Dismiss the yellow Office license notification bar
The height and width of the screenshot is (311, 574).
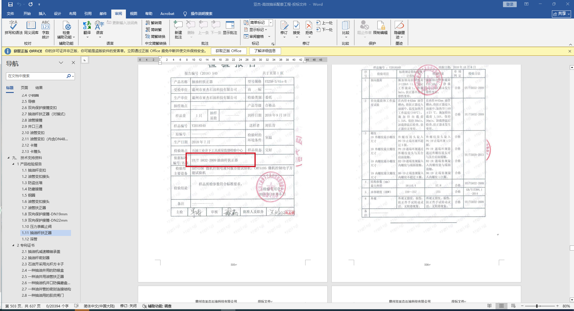(x=570, y=51)
